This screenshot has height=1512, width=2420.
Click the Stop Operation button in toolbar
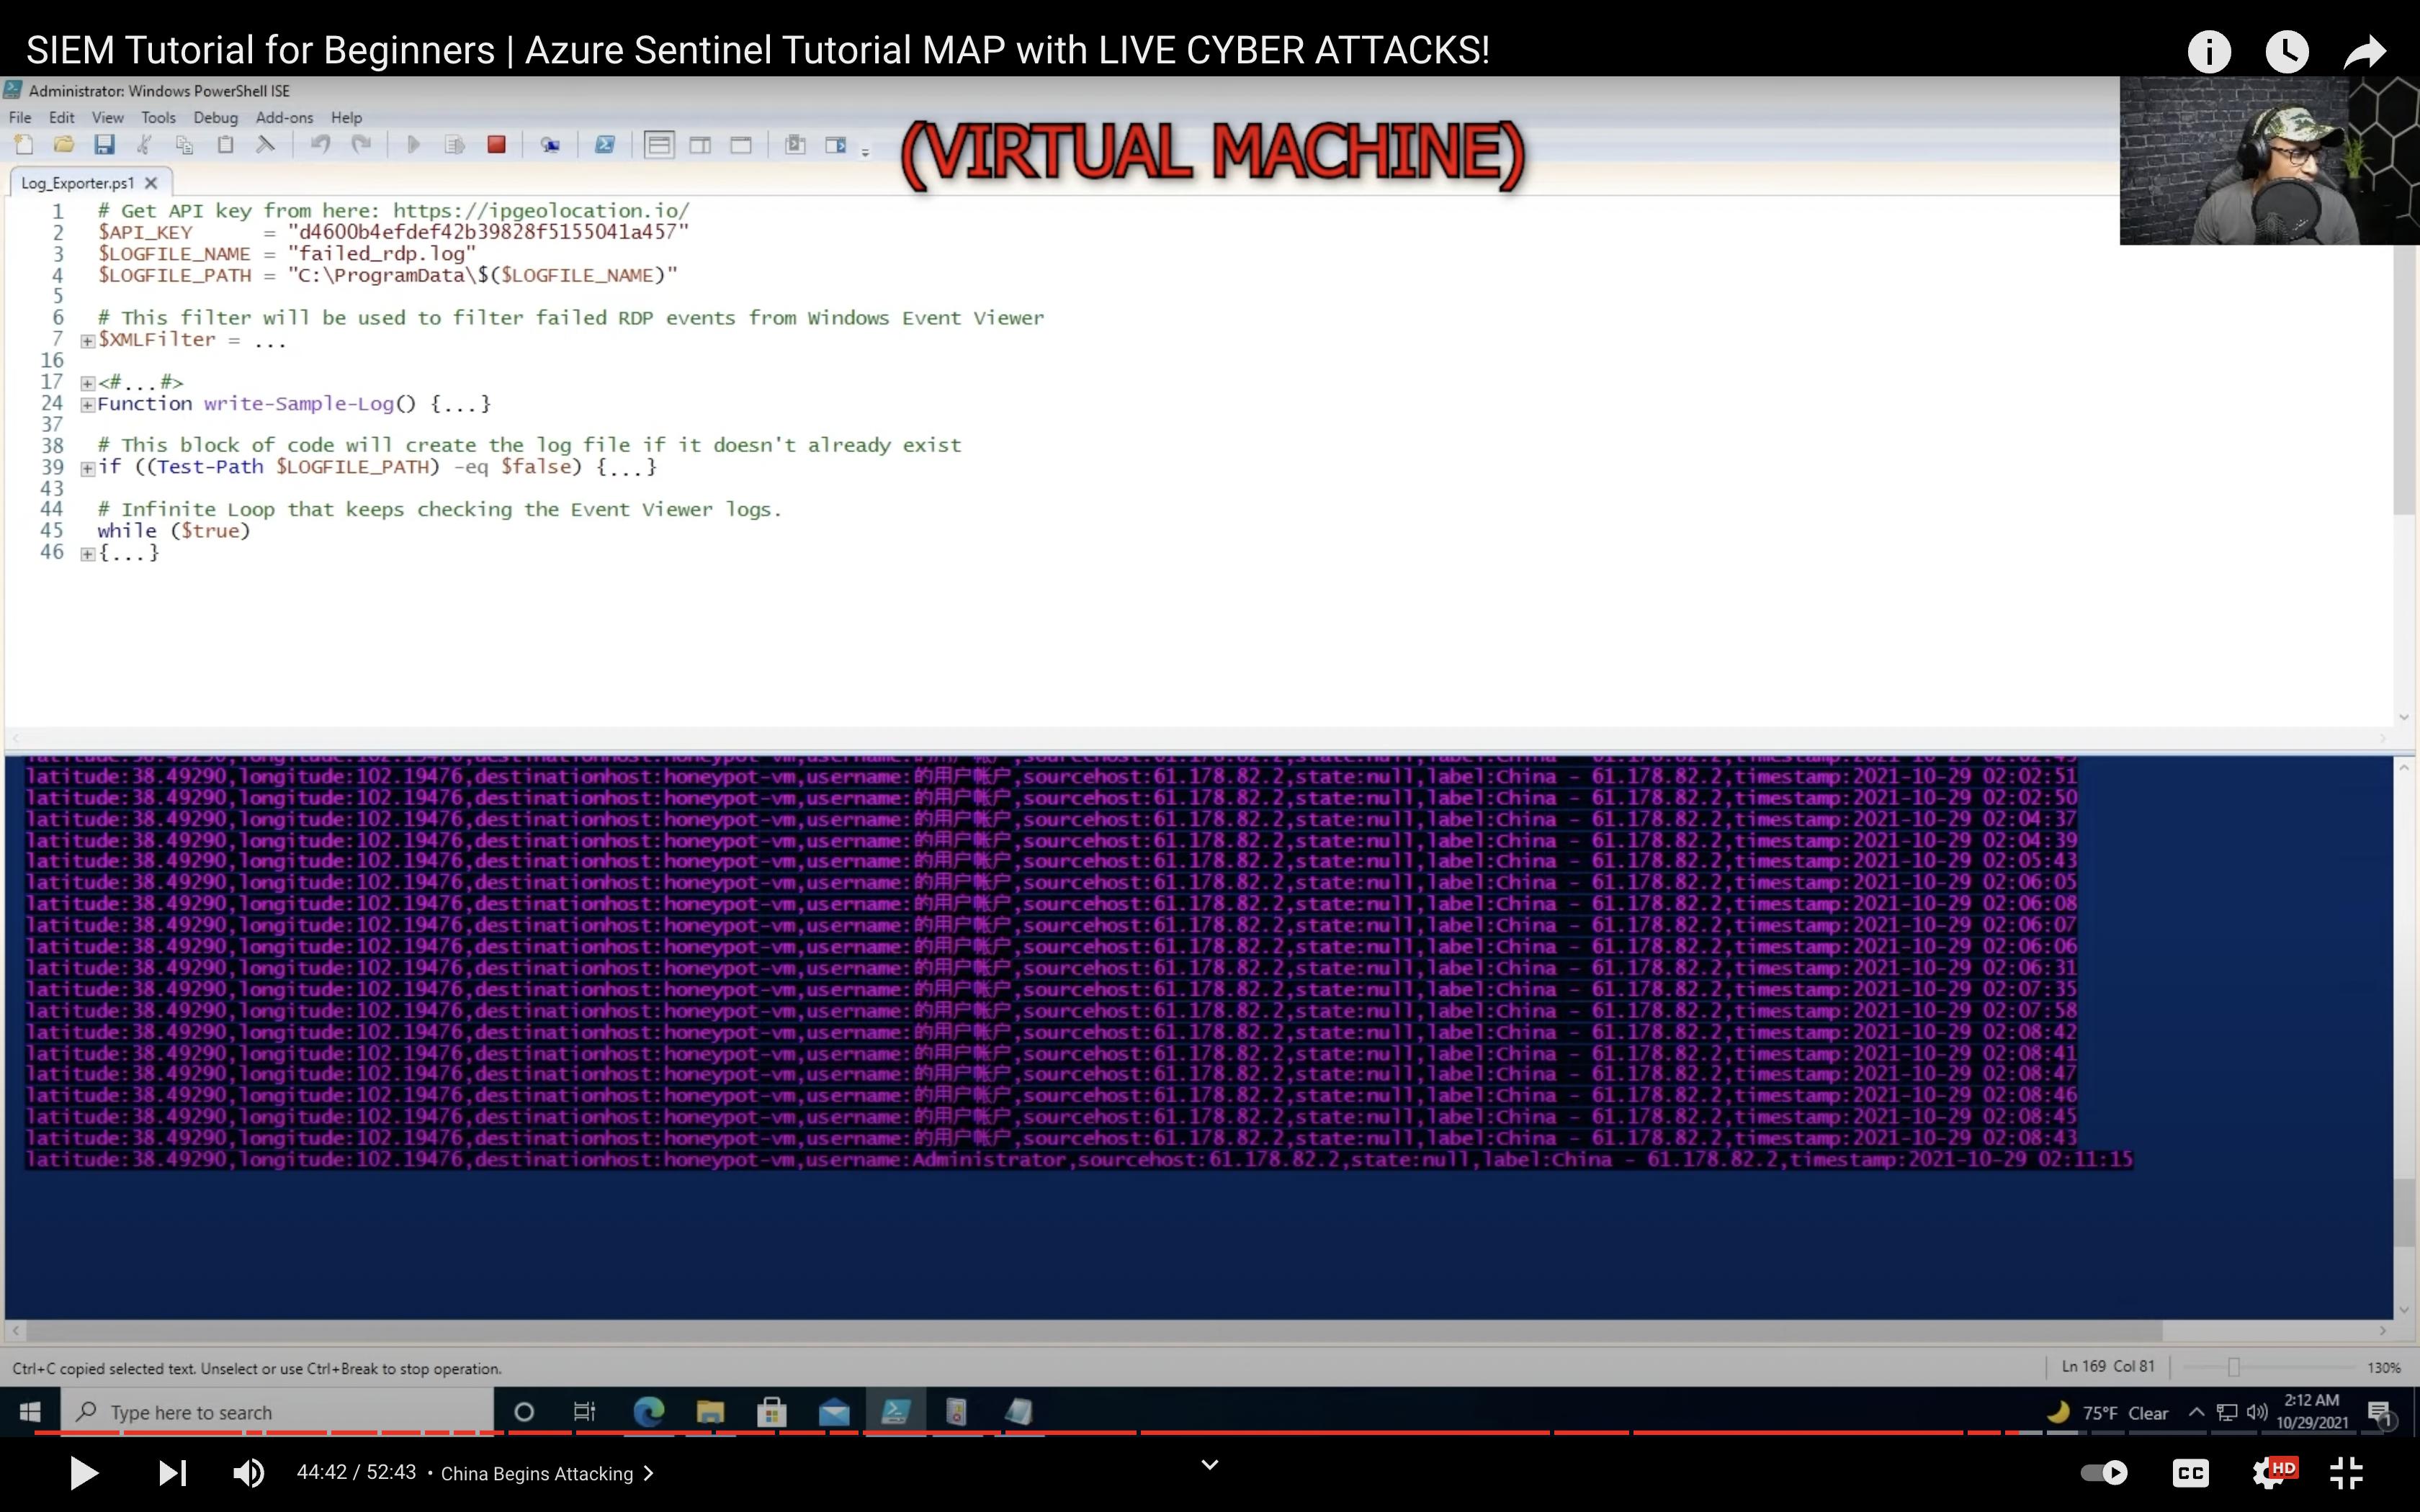click(495, 146)
